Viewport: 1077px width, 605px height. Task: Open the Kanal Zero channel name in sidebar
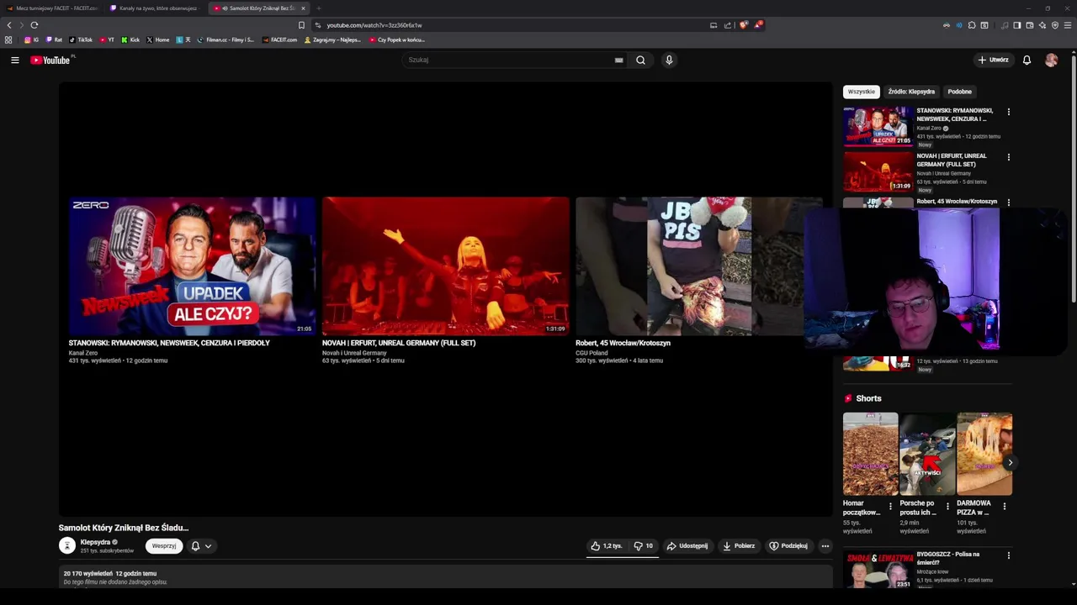(x=929, y=129)
